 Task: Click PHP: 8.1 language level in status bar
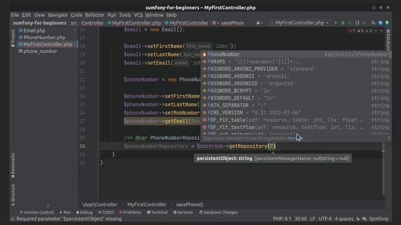coord(282,219)
